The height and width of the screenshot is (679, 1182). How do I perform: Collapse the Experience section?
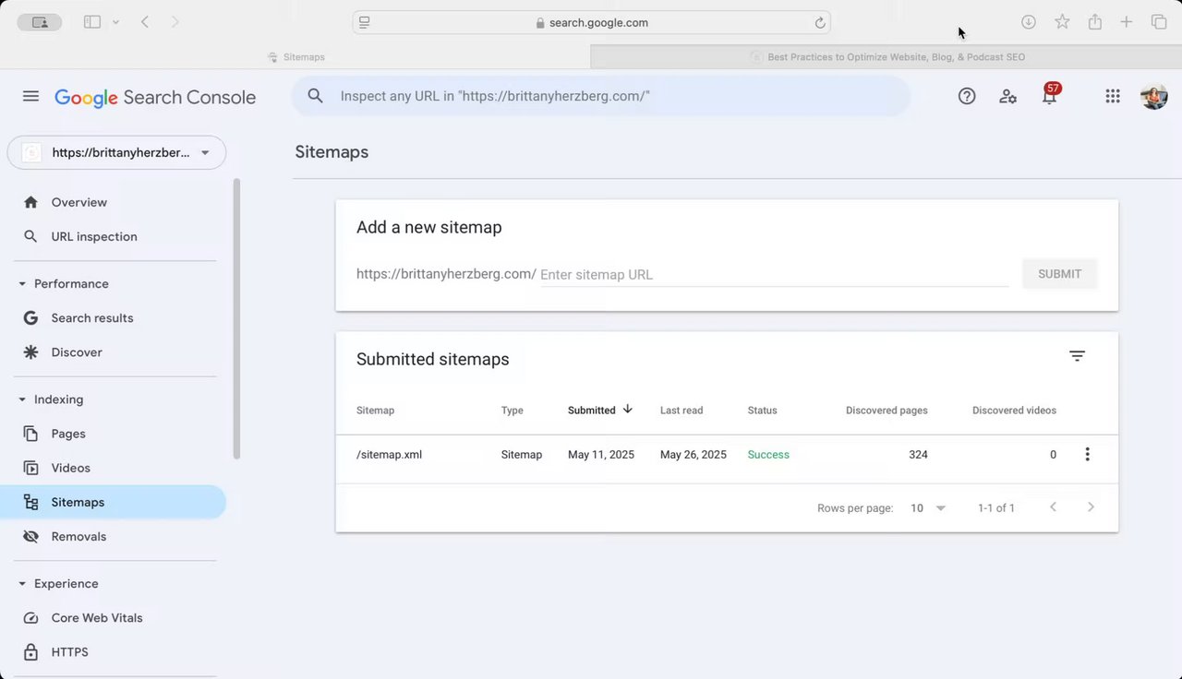[x=22, y=584]
